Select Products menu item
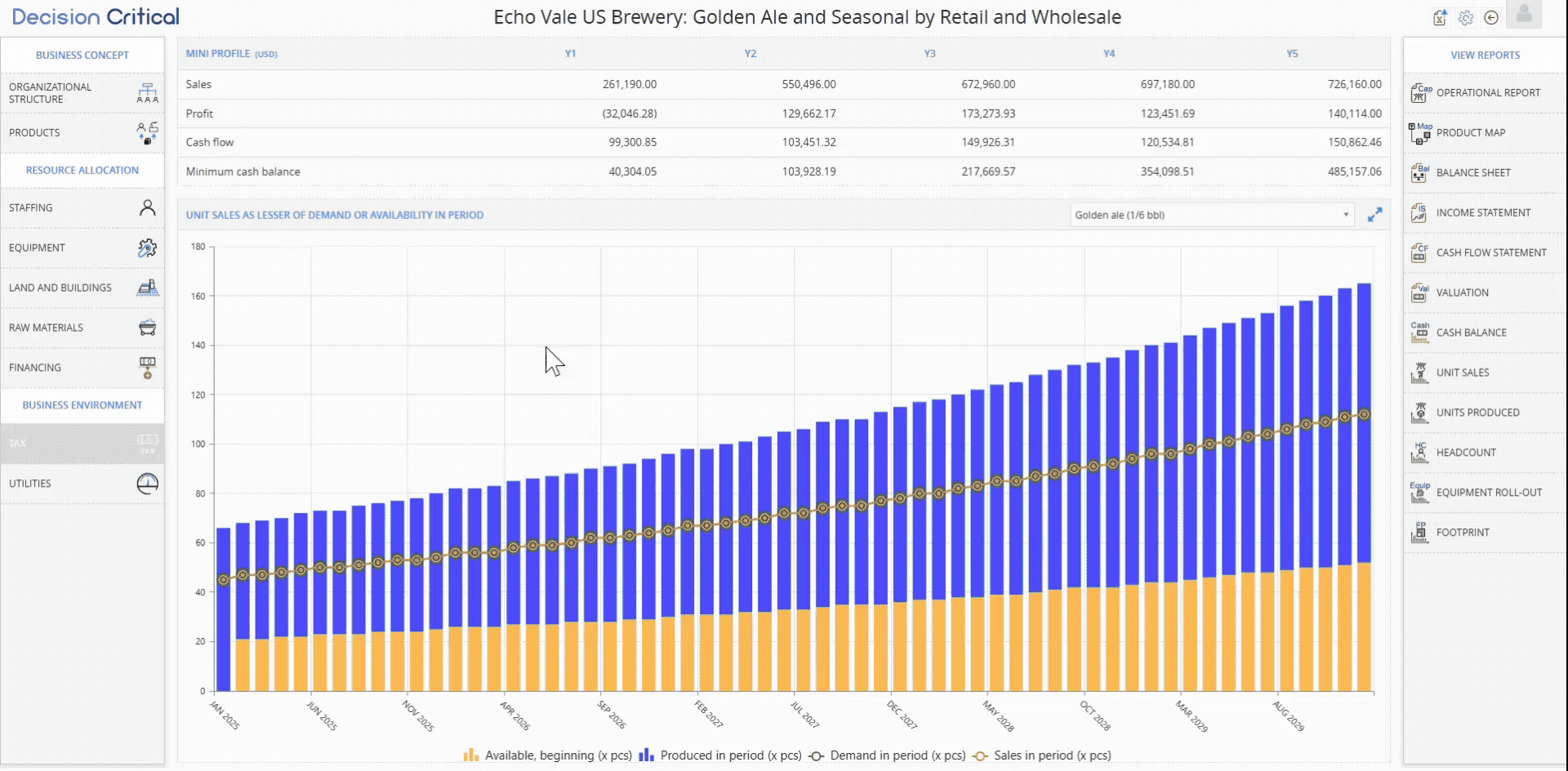This screenshot has height=771, width=1568. tap(82, 133)
